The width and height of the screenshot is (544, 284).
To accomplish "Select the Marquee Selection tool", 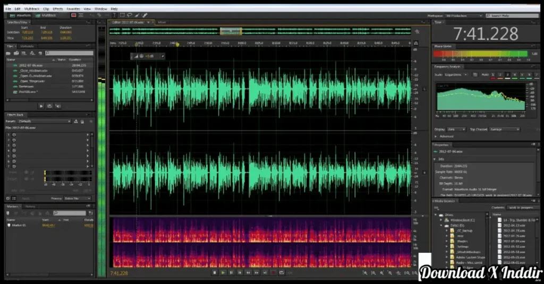I will pyautogui.click(x=122, y=15).
